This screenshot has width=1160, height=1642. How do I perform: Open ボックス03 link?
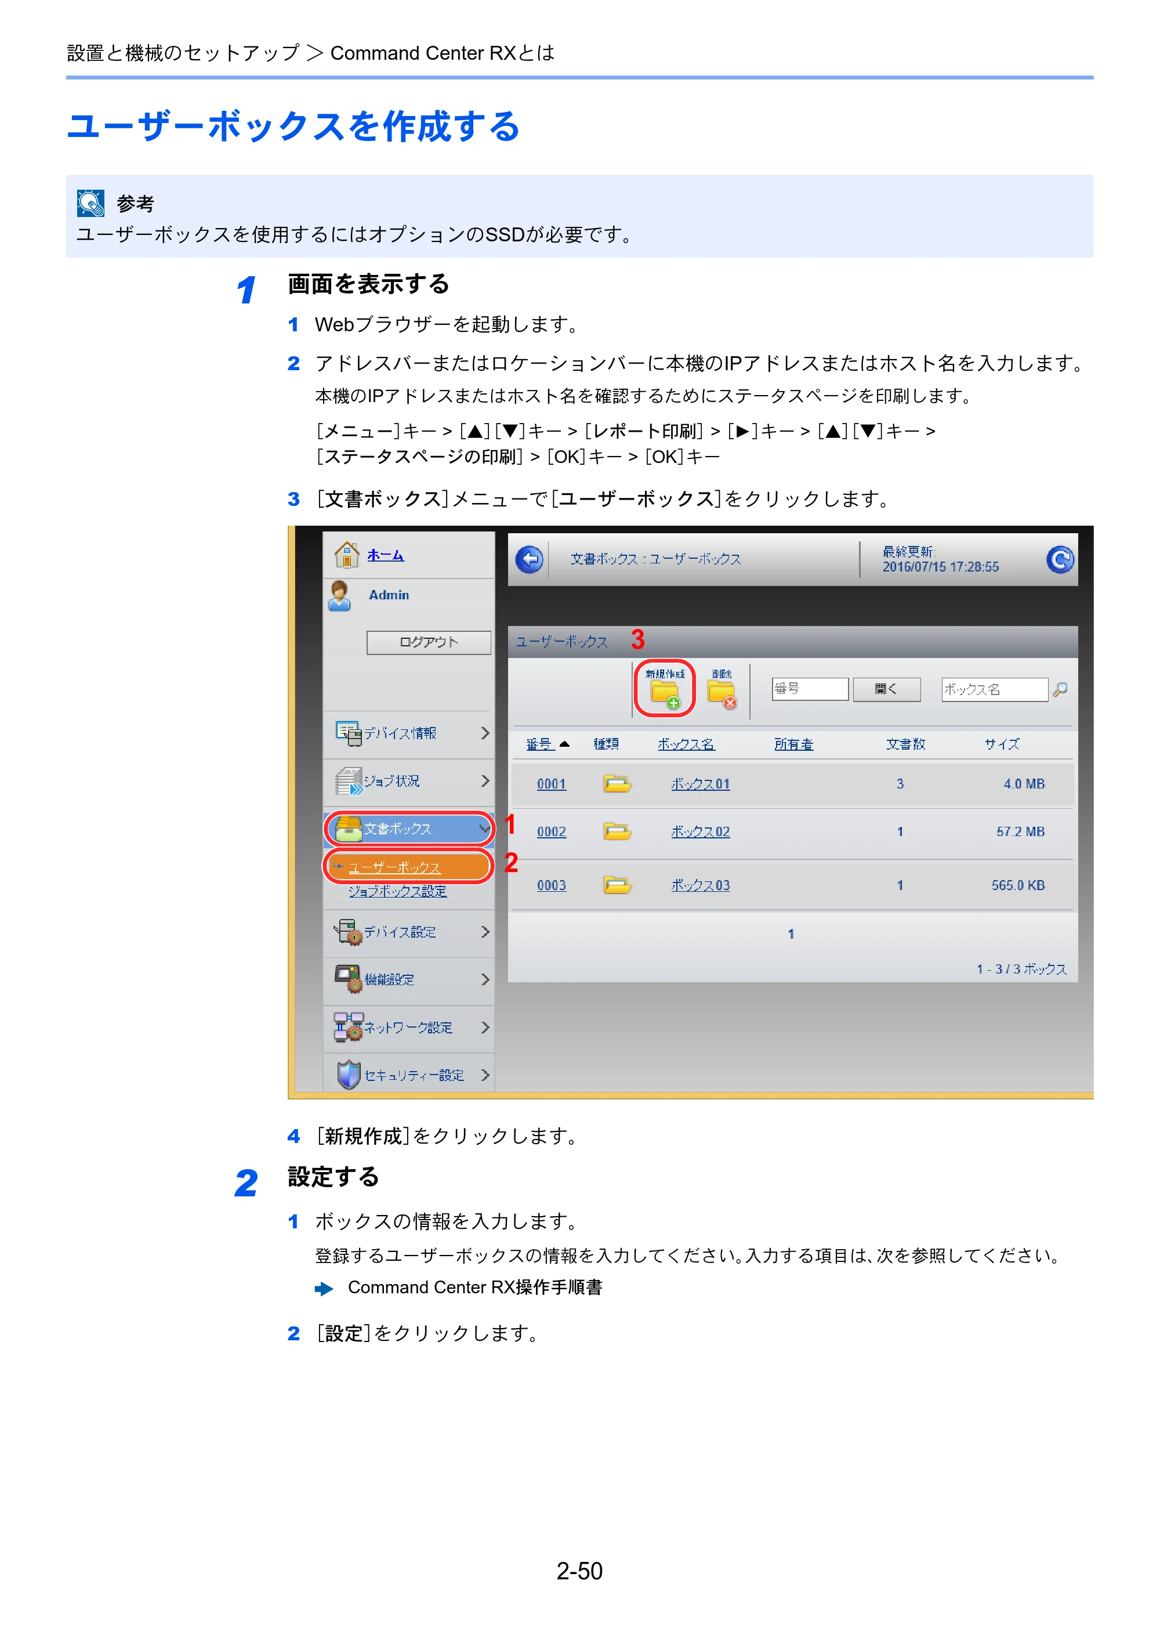point(701,885)
